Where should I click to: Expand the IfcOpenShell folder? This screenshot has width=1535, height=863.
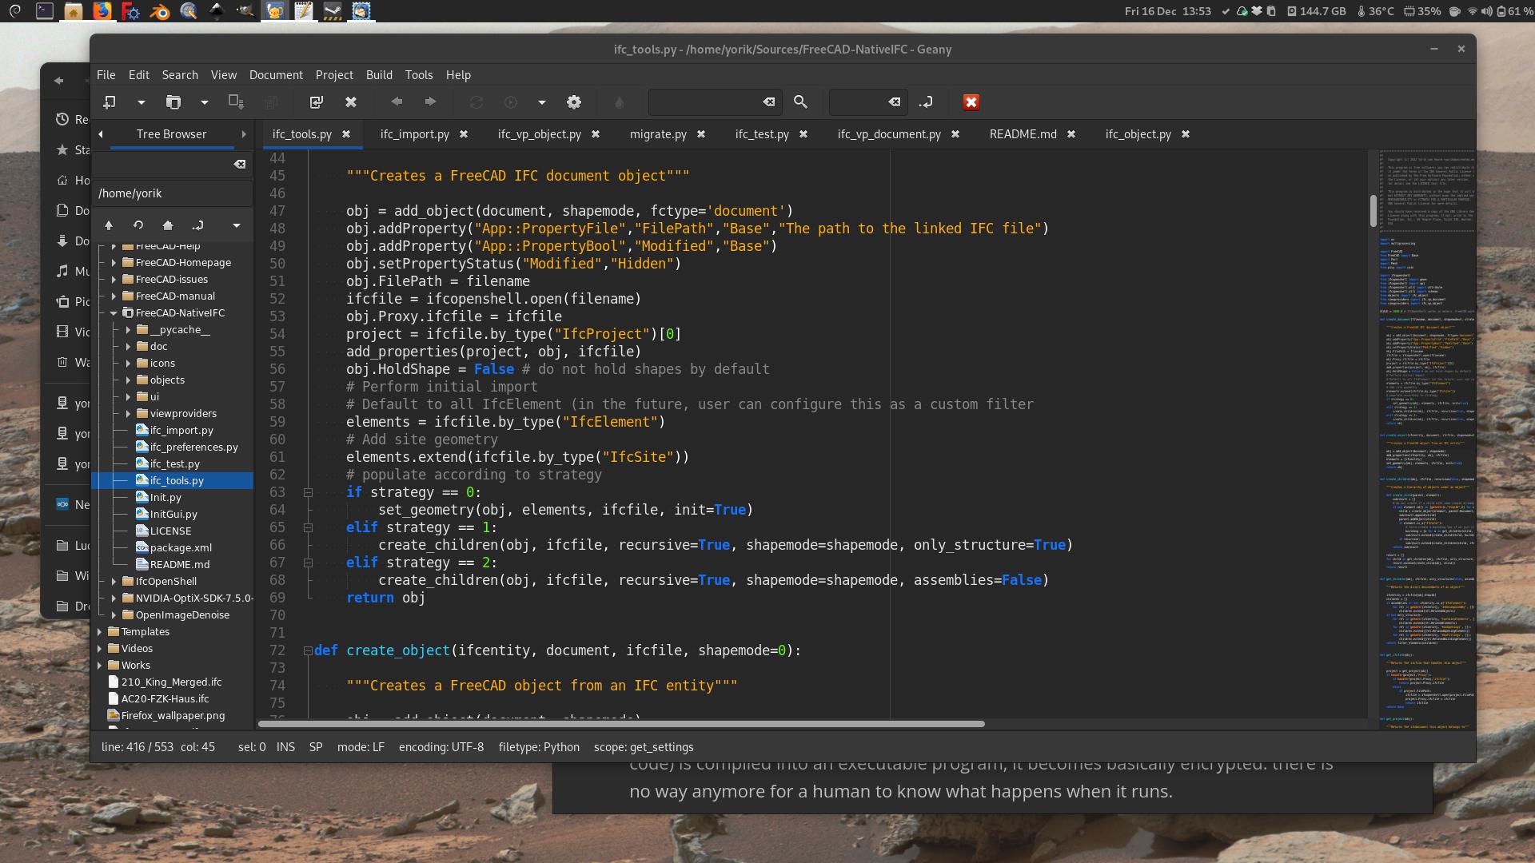click(x=114, y=581)
